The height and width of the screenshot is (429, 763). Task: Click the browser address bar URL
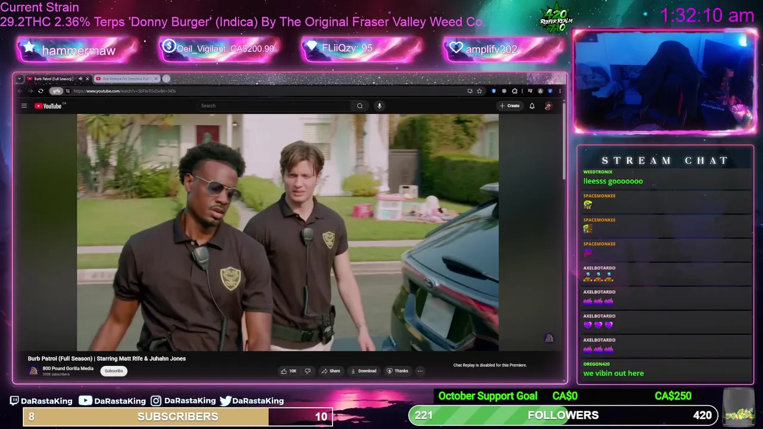(125, 91)
